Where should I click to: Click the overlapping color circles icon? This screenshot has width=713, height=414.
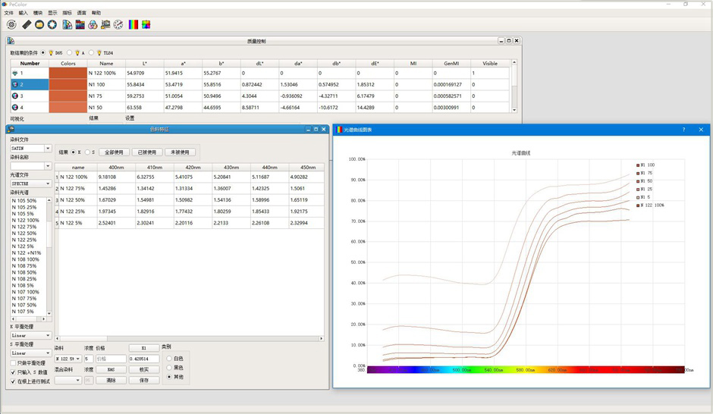[93, 24]
